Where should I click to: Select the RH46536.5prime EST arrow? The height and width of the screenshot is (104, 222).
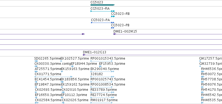(203, 71)
